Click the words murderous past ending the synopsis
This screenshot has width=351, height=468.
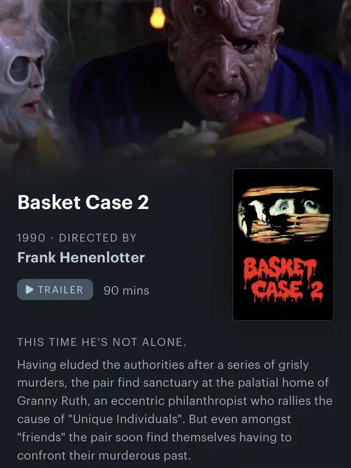pyautogui.click(x=144, y=455)
